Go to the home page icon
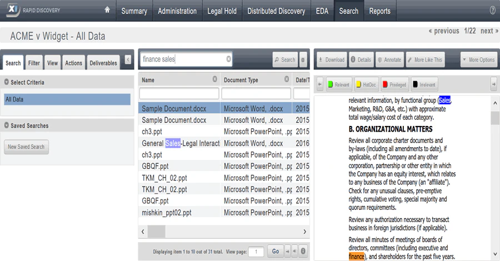Viewport: 500px width, 261px height. coord(107,10)
